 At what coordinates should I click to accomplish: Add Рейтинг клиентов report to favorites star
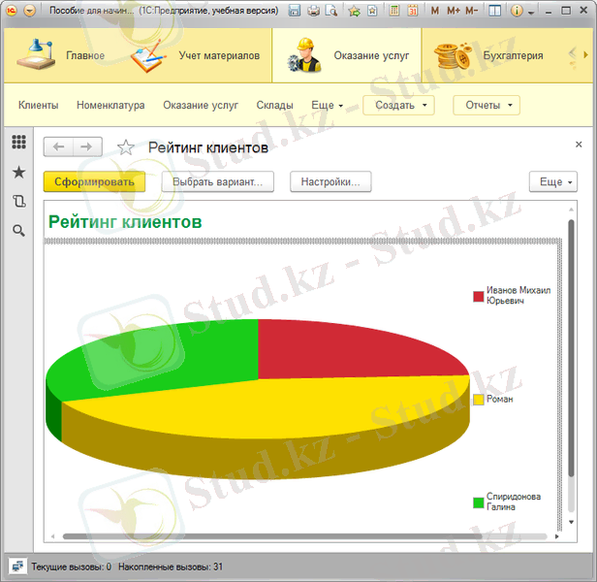click(x=126, y=147)
